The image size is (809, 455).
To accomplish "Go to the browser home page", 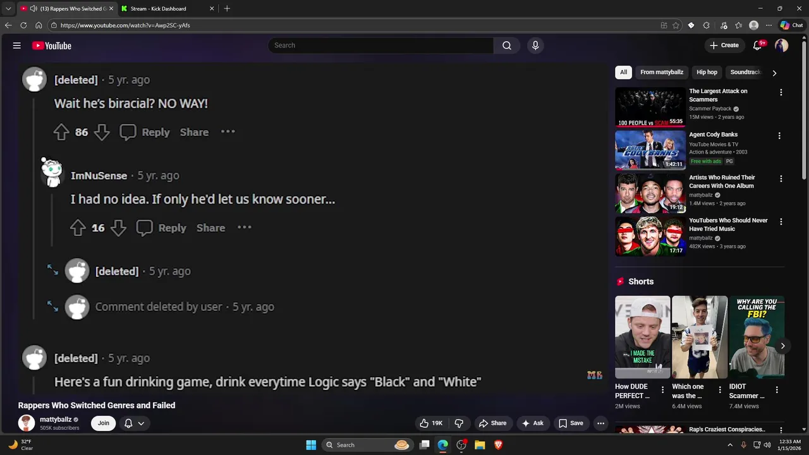I will (x=39, y=25).
